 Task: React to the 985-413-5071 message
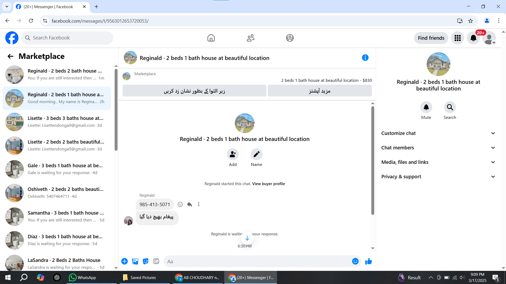point(180,204)
